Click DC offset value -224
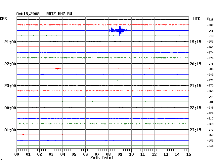The width and height of the screenshot is (215, 163). pos(210,113)
